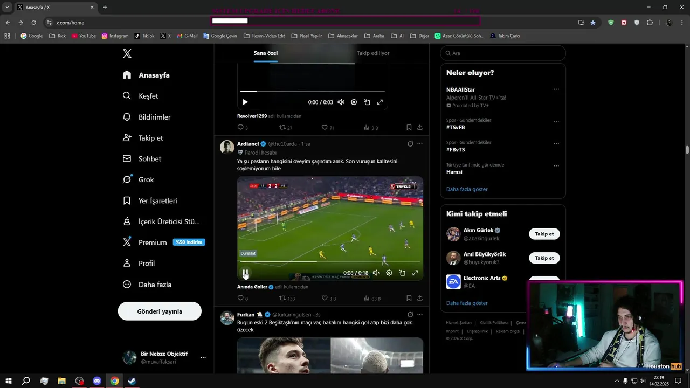Open Anında Goller source link
Viewport: 690px width, 388px height.
pyautogui.click(x=252, y=287)
